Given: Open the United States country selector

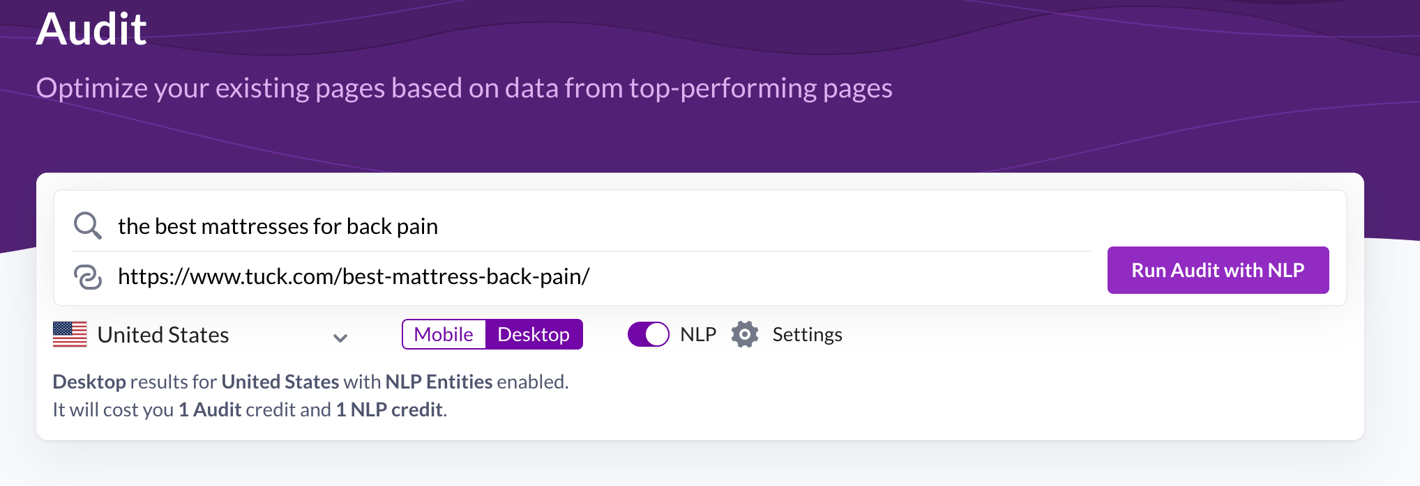Looking at the screenshot, I should coord(201,335).
